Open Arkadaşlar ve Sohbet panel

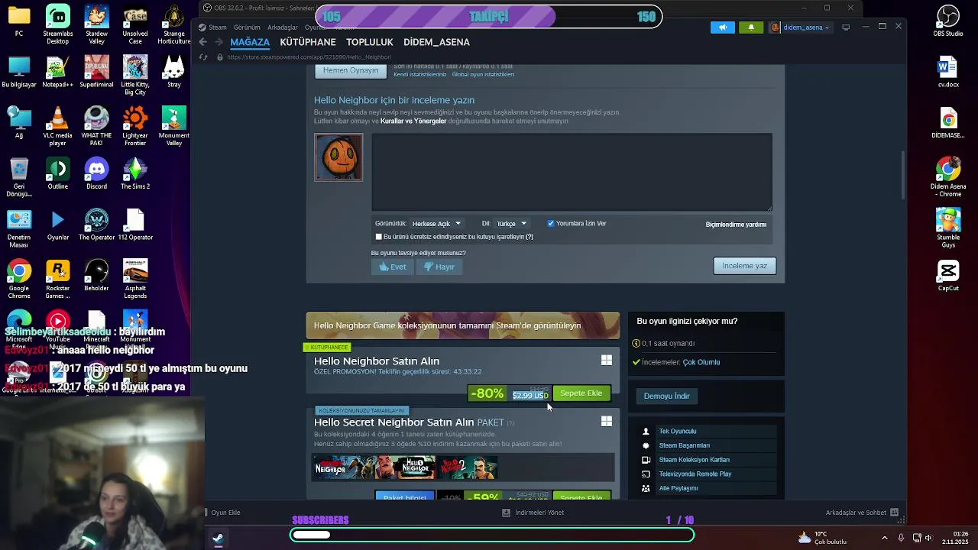coord(862,513)
